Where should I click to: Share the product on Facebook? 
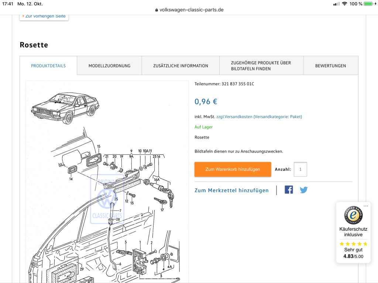point(289,190)
